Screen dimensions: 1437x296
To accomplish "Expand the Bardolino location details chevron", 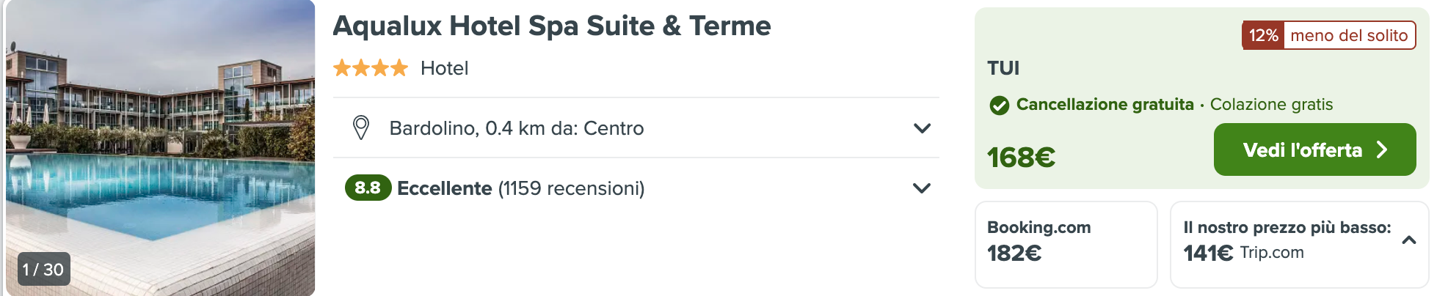I will tap(922, 128).
